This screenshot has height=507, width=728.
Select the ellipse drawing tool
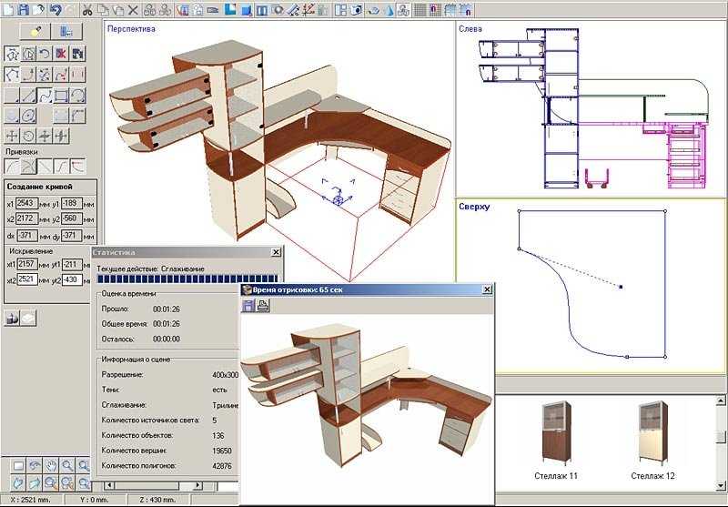[x=28, y=115]
